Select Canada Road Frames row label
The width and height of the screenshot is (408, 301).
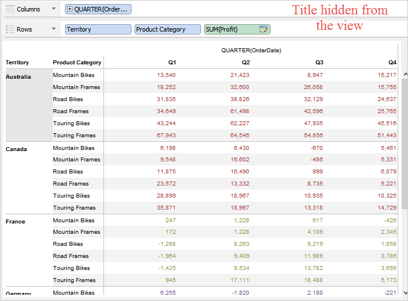[x=71, y=184]
